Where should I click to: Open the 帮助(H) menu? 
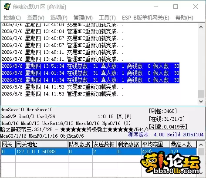(184, 18)
